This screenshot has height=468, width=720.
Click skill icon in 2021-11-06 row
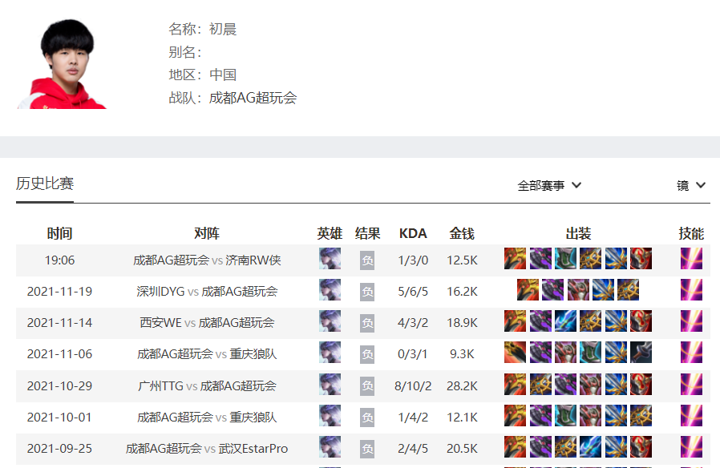691,352
